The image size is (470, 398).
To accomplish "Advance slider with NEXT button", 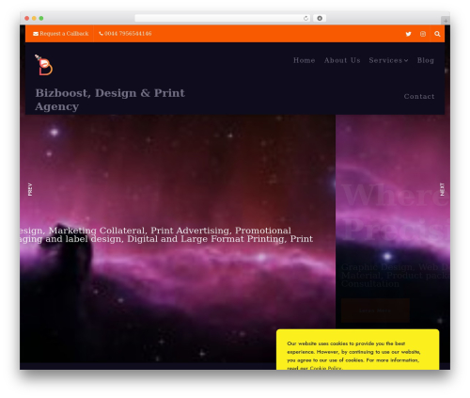I will tap(442, 189).
